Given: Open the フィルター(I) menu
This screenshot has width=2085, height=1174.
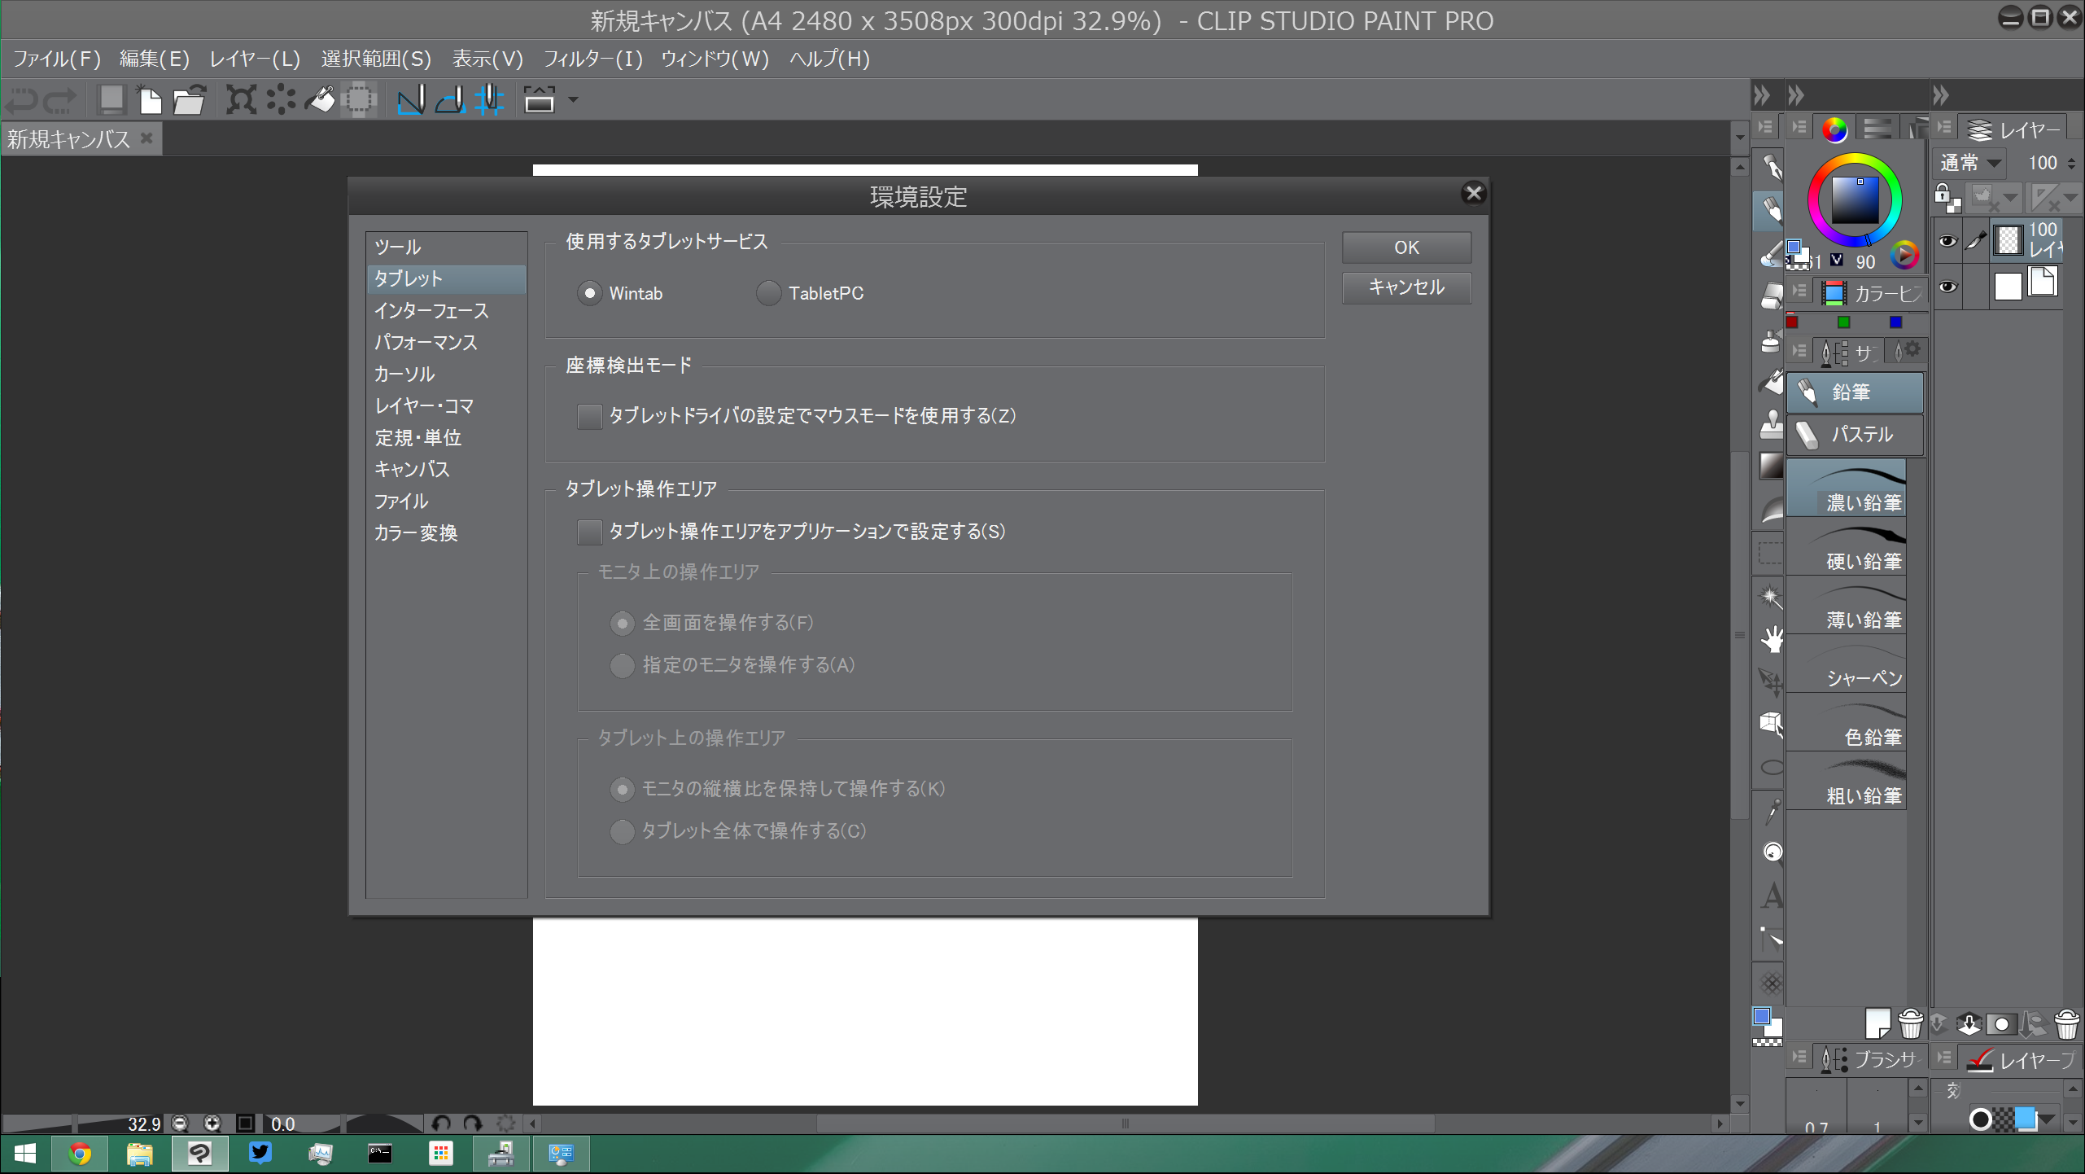Looking at the screenshot, I should (592, 59).
